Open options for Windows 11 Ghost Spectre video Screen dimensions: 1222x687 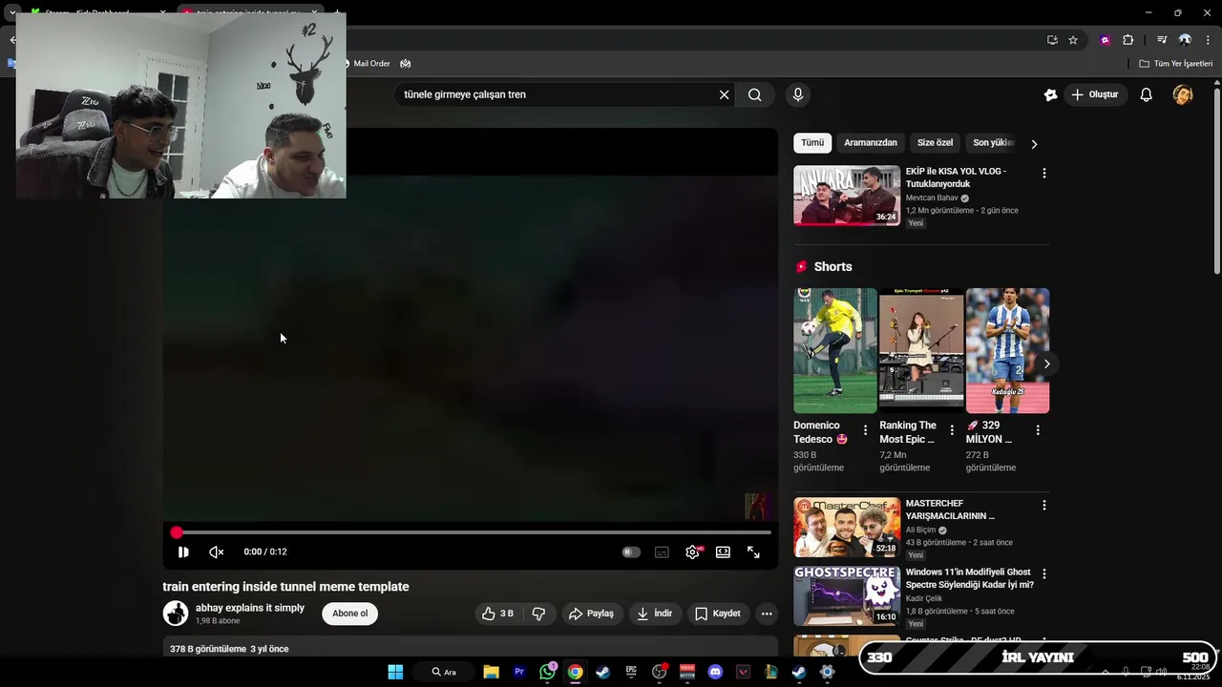[1043, 574]
